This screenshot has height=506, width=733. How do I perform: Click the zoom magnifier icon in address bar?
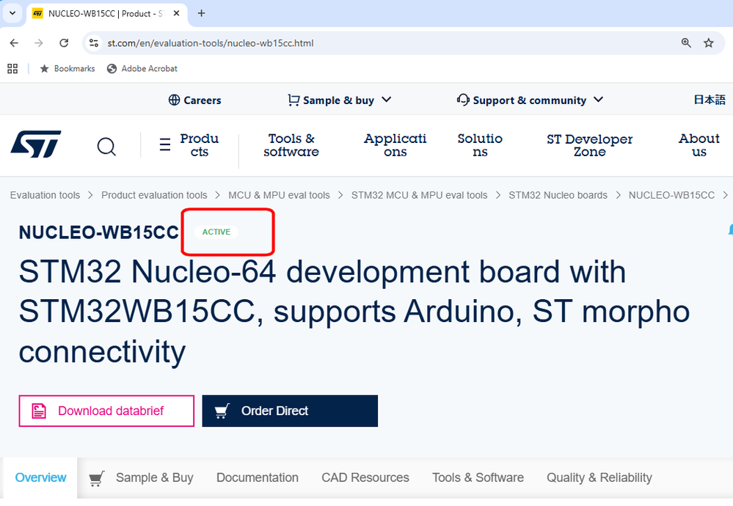pyautogui.click(x=686, y=43)
